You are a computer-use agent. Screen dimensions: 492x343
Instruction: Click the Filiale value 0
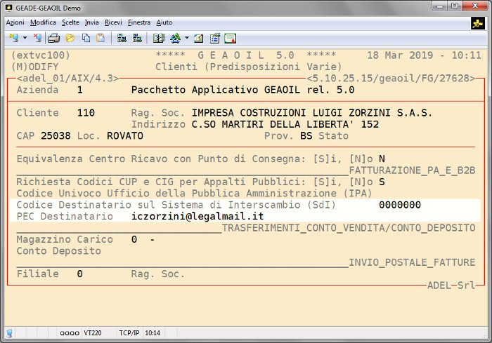[79, 274]
